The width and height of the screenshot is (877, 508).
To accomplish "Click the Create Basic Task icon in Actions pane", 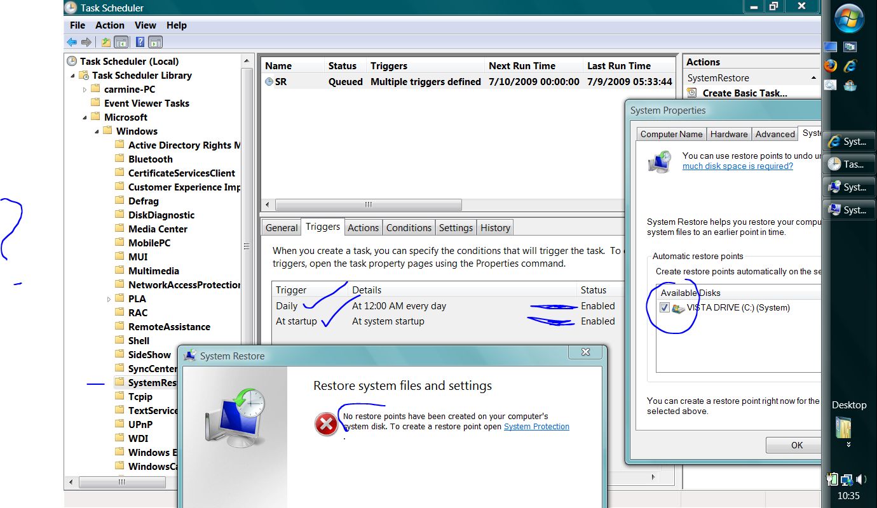I will coord(692,93).
